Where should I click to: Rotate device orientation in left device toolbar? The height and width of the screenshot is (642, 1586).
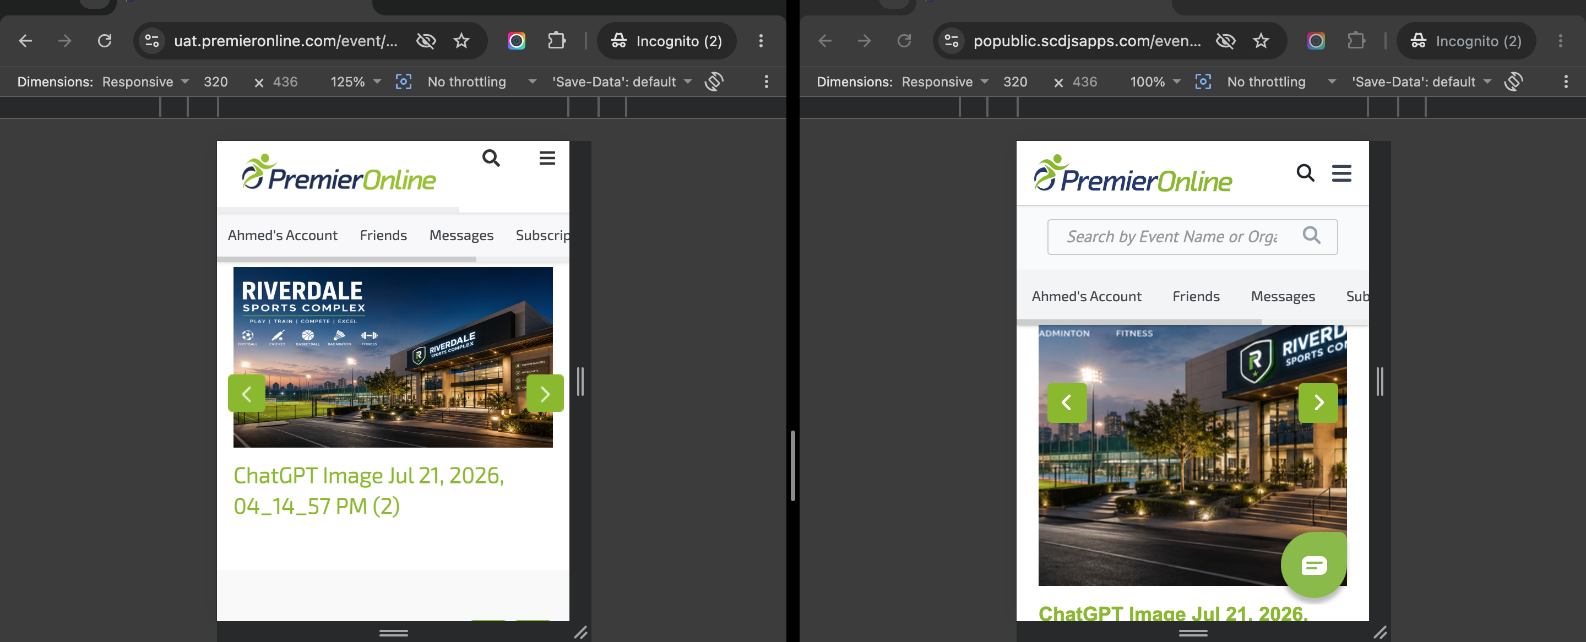714,82
